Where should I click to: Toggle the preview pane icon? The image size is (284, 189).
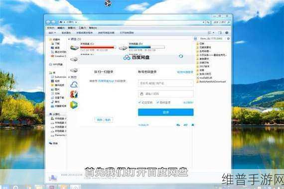tap(220, 33)
